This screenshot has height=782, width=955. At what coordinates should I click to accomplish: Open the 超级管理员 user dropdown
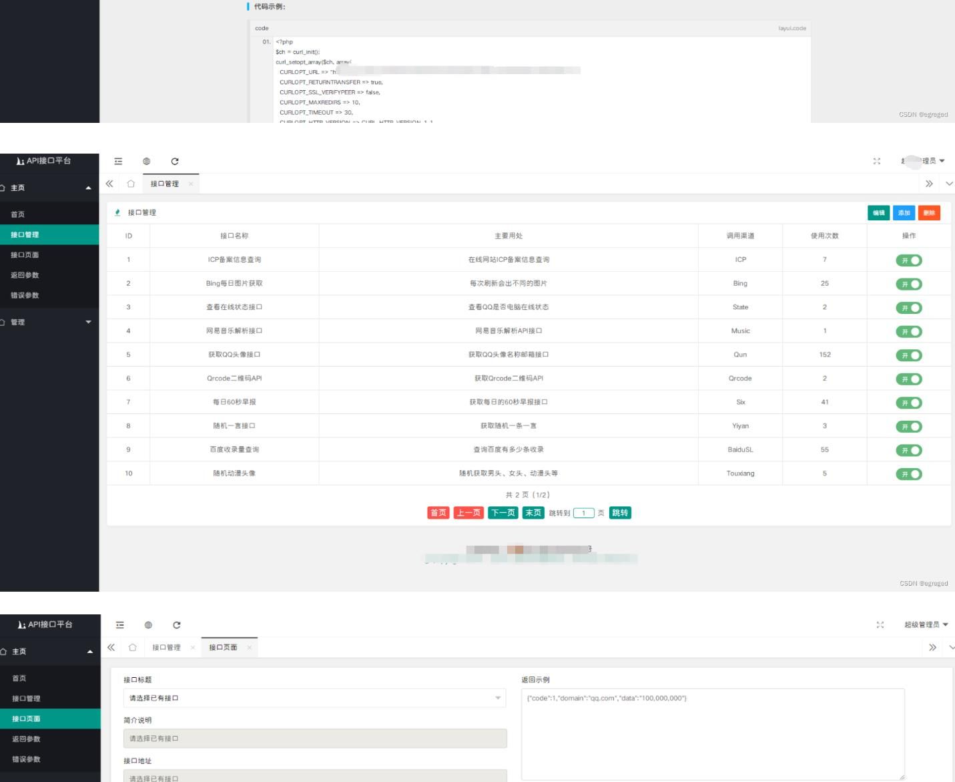(925, 625)
